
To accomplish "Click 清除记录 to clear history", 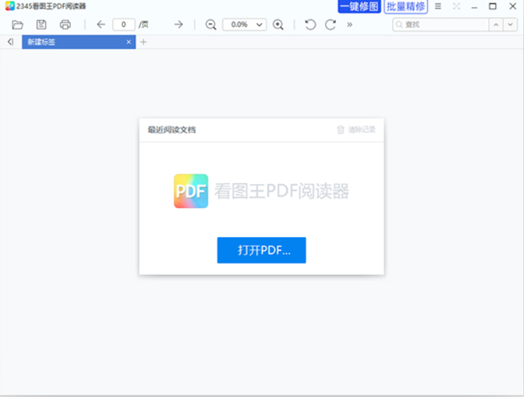I will (x=361, y=129).
